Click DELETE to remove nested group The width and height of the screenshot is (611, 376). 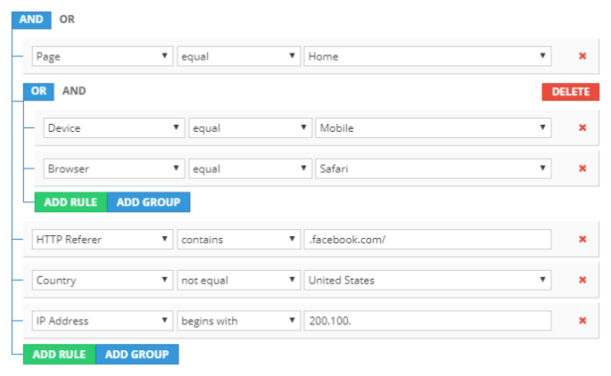[x=570, y=92]
